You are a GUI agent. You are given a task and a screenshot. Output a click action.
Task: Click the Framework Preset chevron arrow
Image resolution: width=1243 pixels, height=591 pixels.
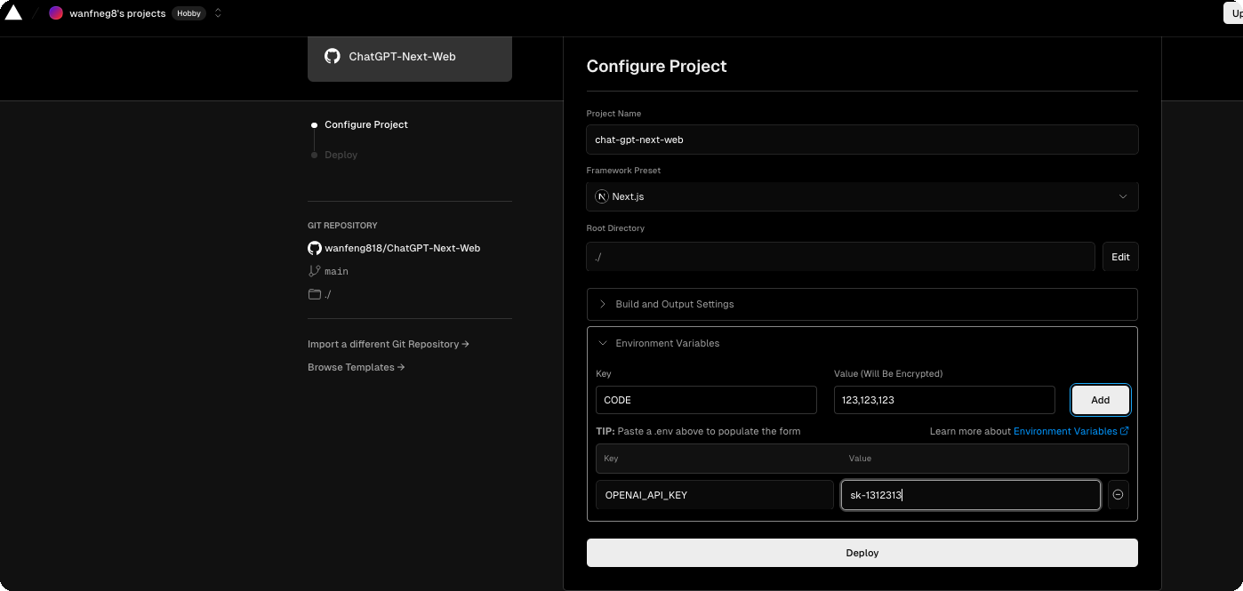(x=1123, y=196)
